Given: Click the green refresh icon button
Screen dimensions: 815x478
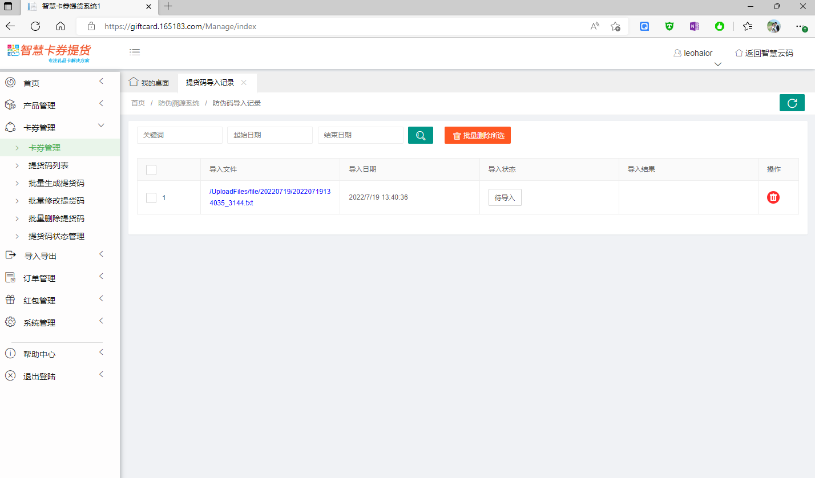Looking at the screenshot, I should click(792, 103).
